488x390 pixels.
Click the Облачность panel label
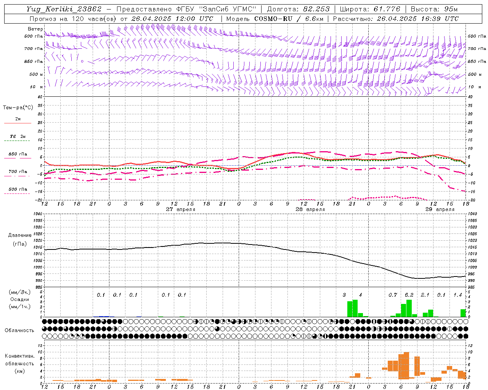click(x=19, y=330)
